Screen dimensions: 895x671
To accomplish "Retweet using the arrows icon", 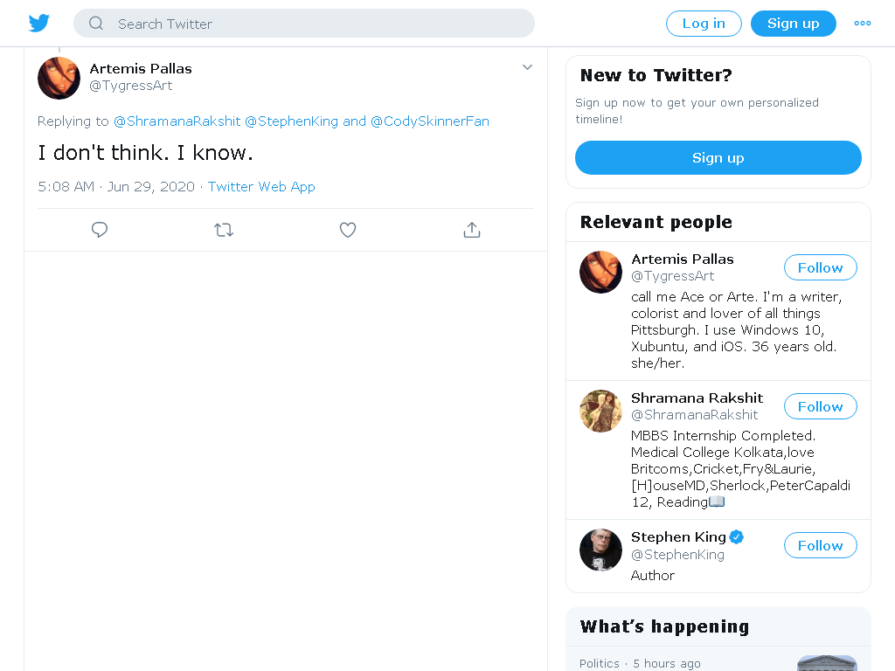I will tap(224, 230).
